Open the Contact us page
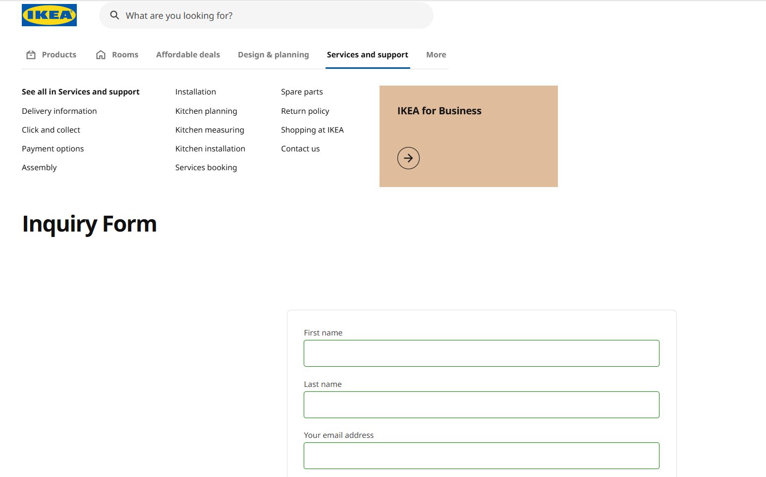 [x=300, y=148]
